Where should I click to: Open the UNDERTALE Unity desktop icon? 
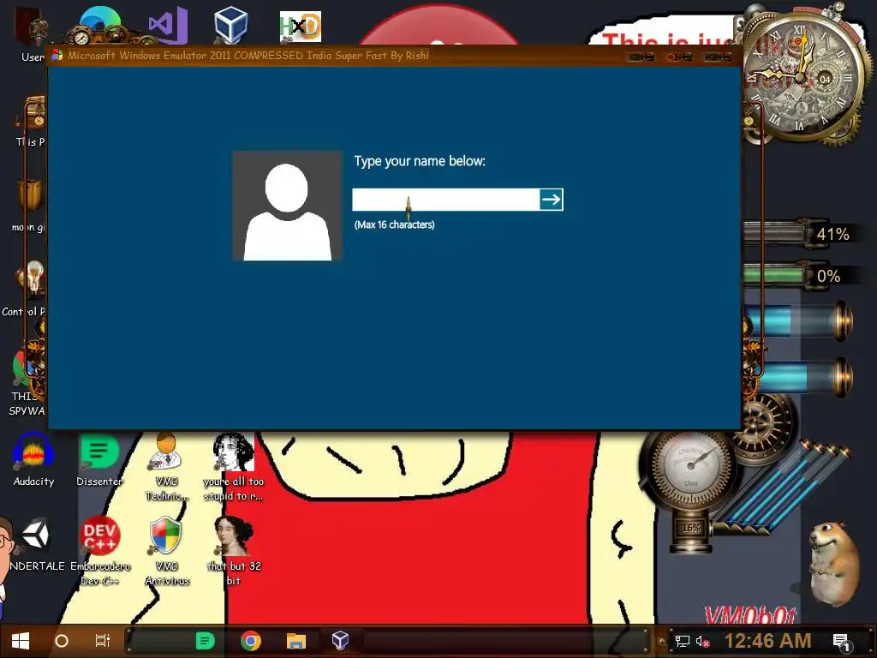35,544
